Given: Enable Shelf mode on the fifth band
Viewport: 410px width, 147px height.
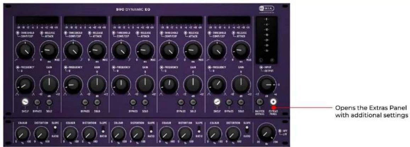Looking at the screenshot, I should [x=217, y=102].
